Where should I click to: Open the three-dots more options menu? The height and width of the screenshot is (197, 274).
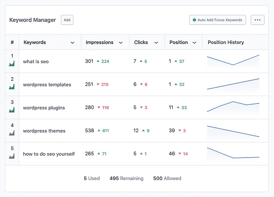257,20
